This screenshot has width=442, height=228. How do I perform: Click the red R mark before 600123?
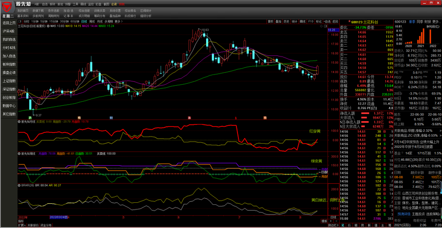(349, 22)
